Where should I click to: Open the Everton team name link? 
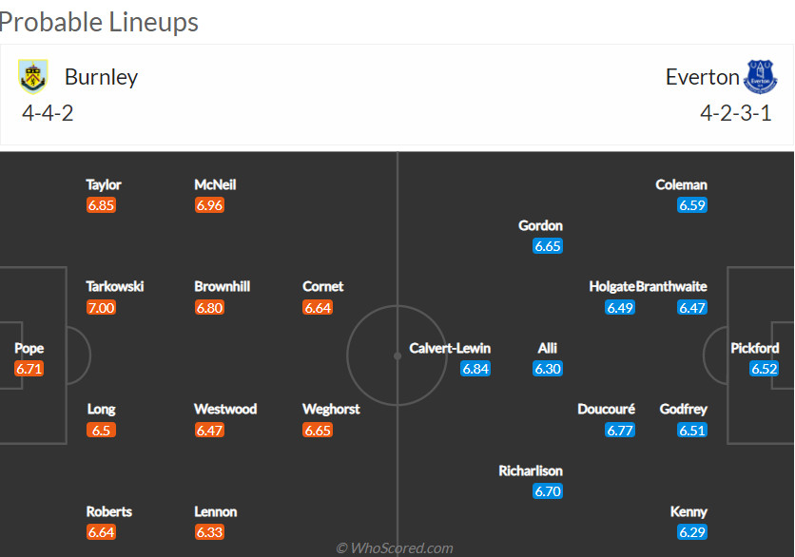[702, 77]
